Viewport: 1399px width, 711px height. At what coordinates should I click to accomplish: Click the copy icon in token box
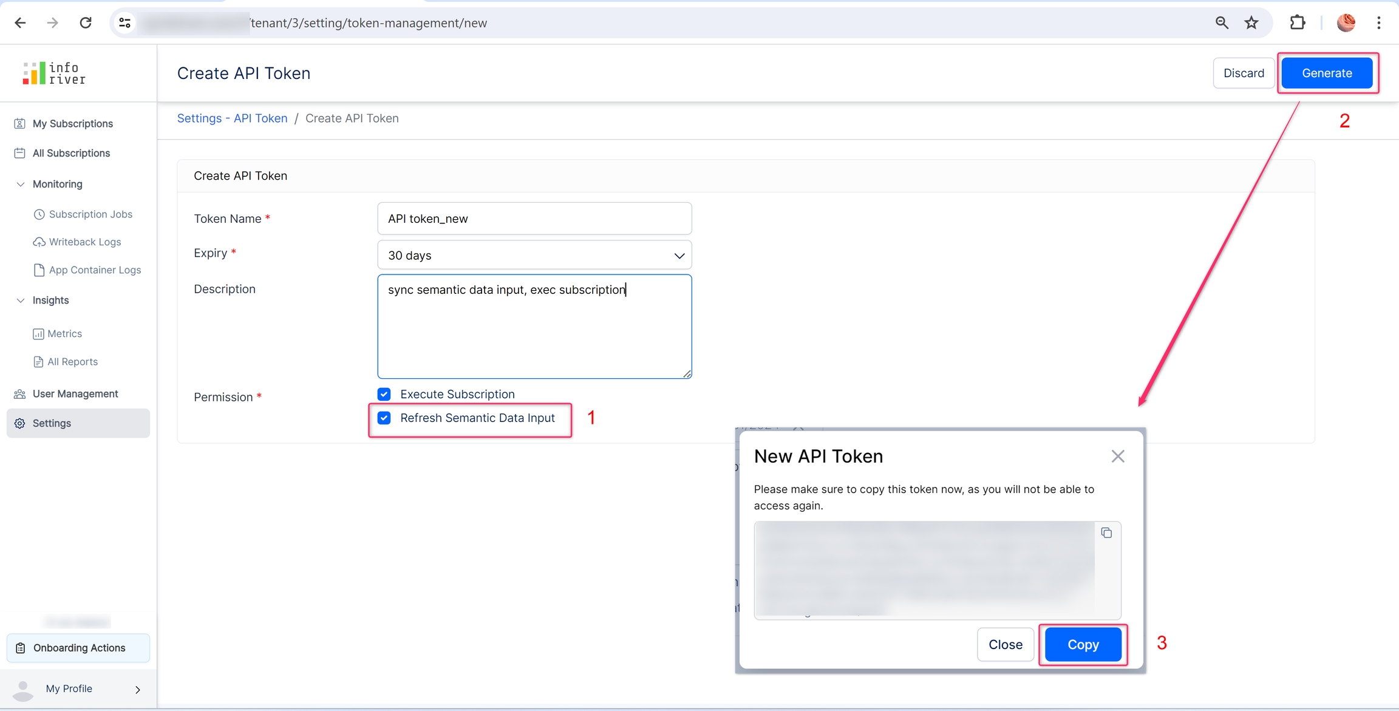1106,533
